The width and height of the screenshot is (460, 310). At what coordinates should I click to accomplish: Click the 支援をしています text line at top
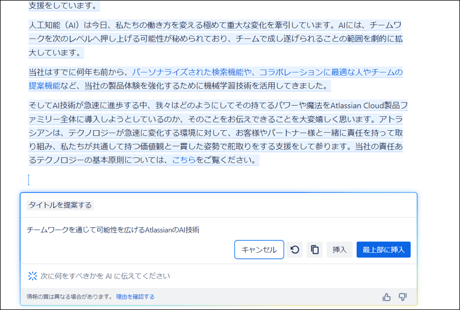[x=63, y=7]
